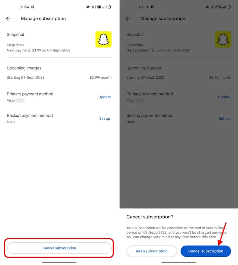Tap dimmed Set up link on right screen
Screen dimensions: 238x265
[224, 119]
